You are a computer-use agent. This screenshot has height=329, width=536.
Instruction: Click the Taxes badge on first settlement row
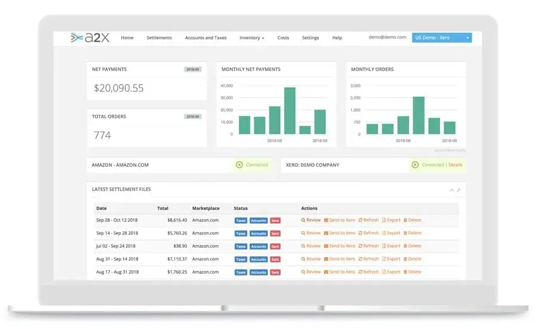[241, 220]
